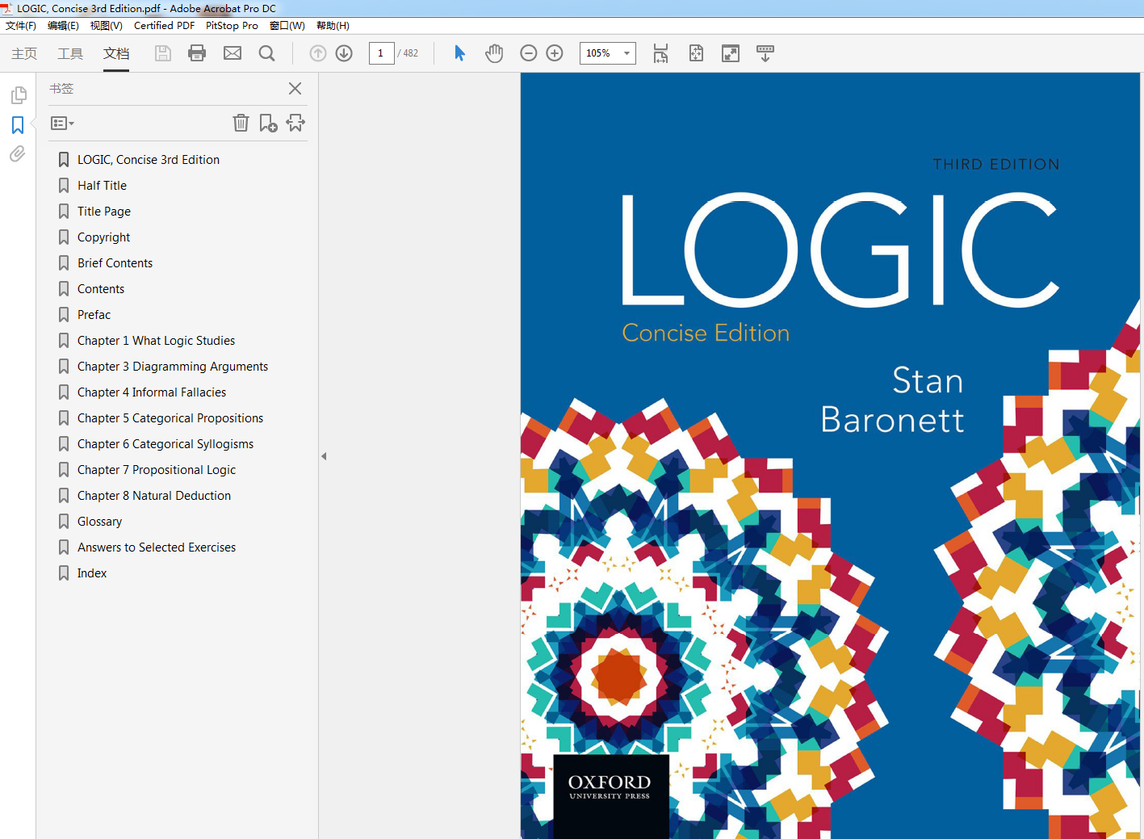Click the Fit one full page icon
The width and height of the screenshot is (1144, 839).
tap(696, 53)
